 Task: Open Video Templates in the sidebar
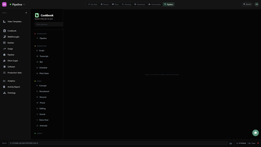point(13,22)
